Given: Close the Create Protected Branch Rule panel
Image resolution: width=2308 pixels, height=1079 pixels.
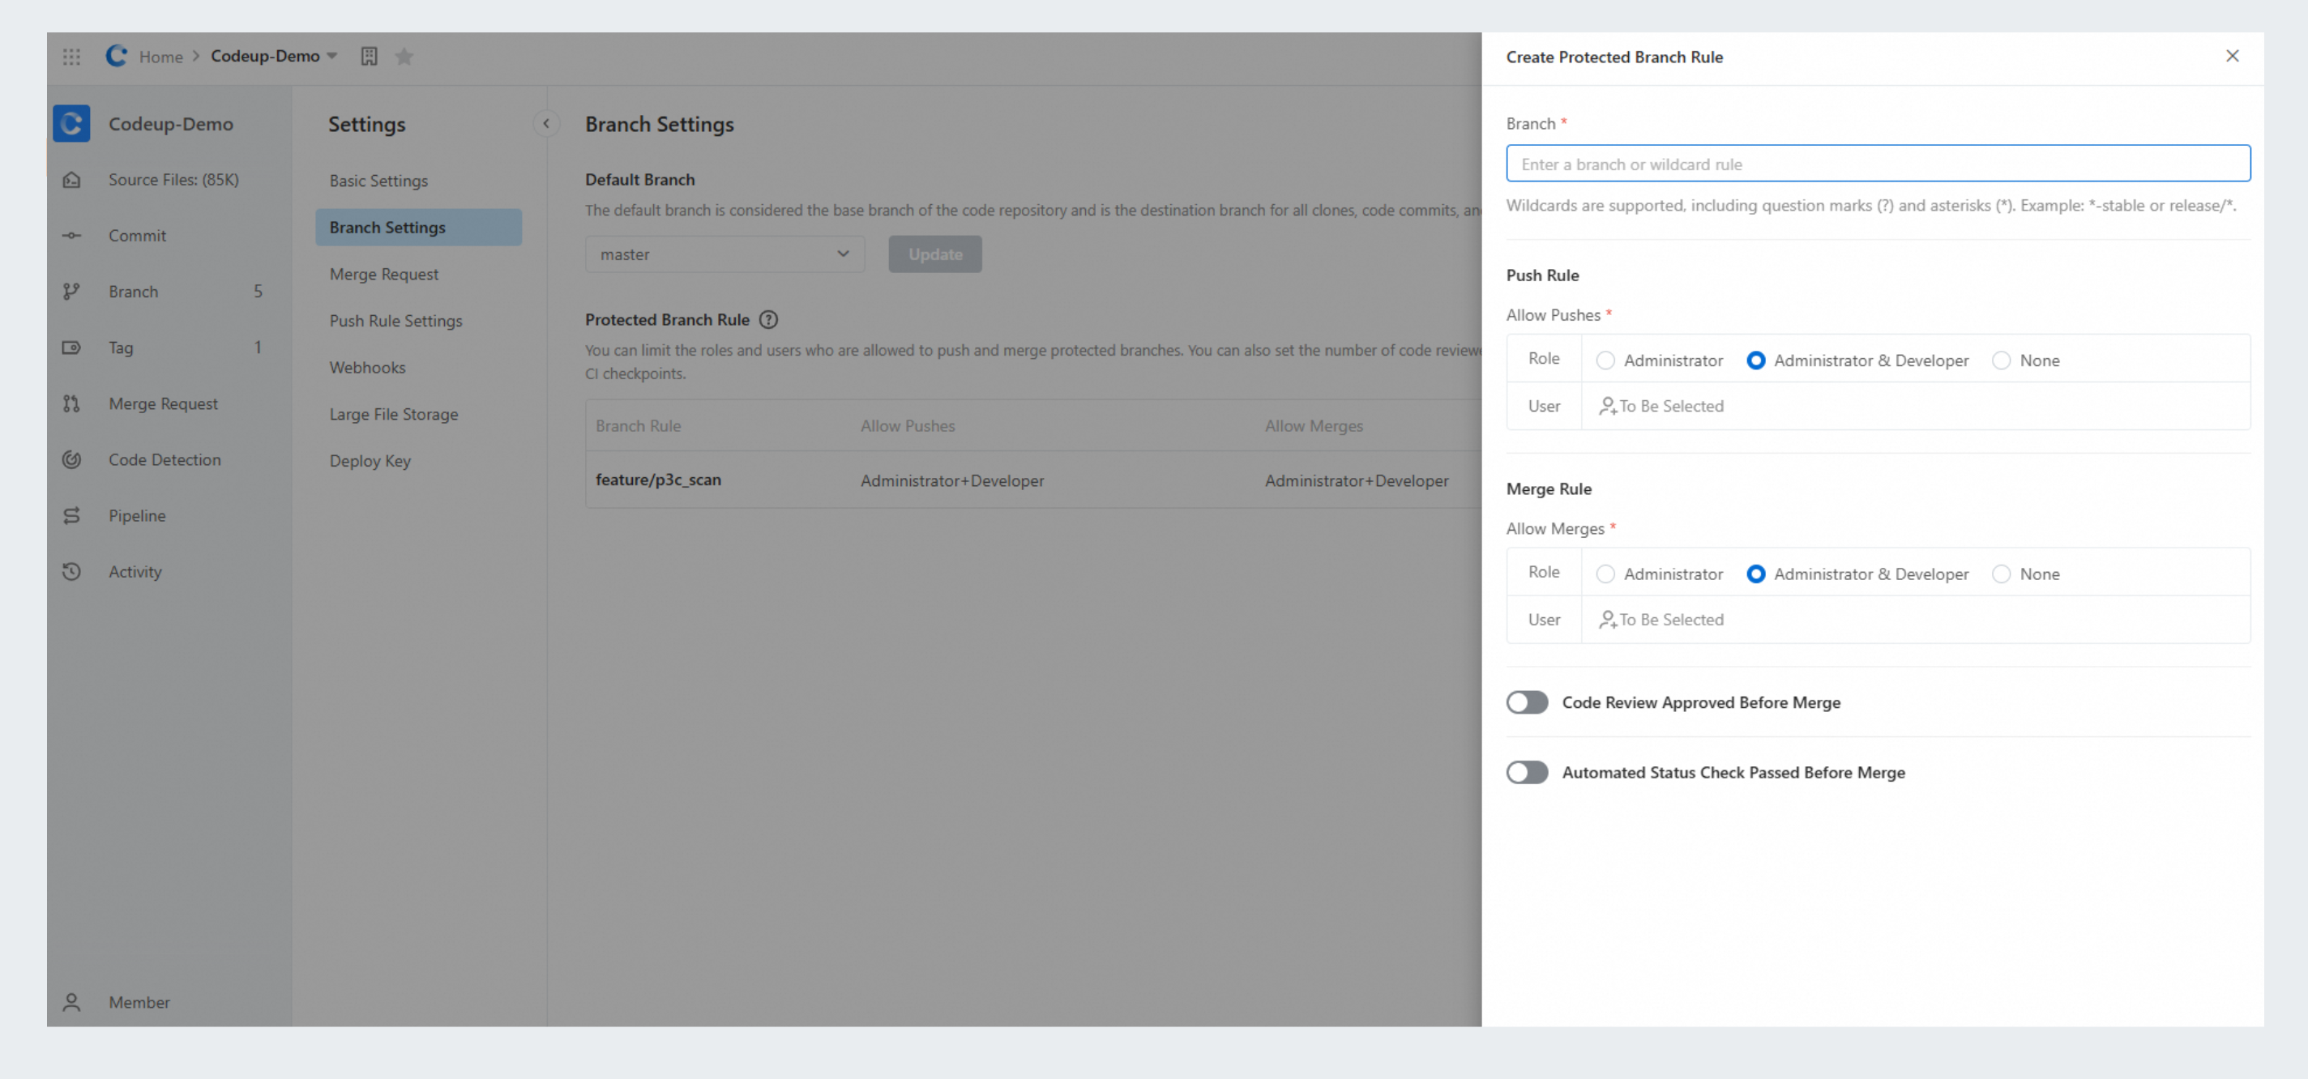Looking at the screenshot, I should pos(2232,57).
